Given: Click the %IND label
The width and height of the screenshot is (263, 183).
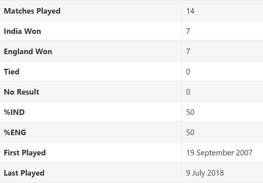Looking at the screenshot, I should (14, 112).
